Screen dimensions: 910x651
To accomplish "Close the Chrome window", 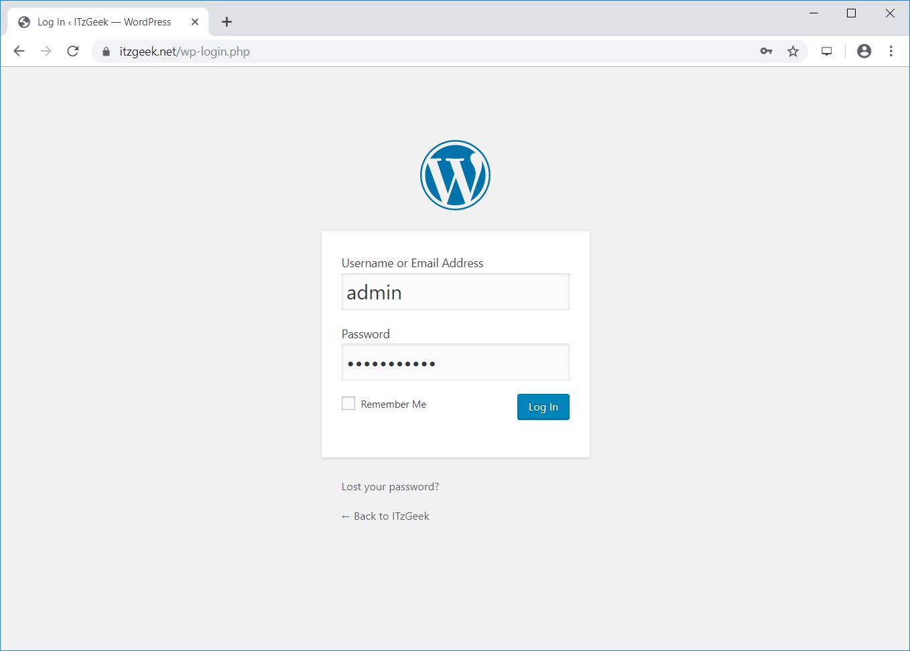I will click(x=890, y=13).
